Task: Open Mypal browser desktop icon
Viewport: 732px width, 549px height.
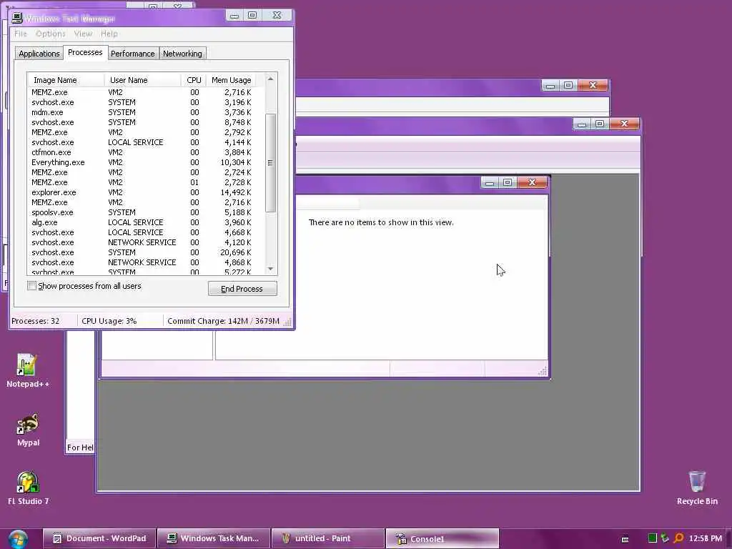Action: pos(28,430)
